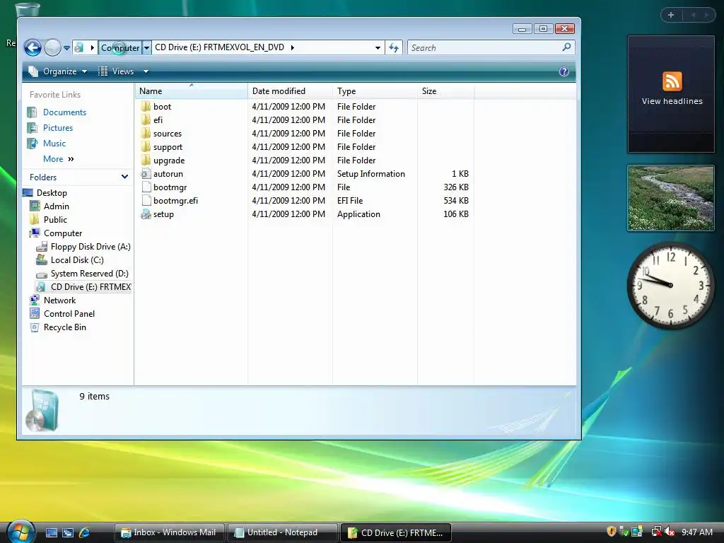Select Public folder in tree
Screen dimensions: 724x543
[x=55, y=220]
